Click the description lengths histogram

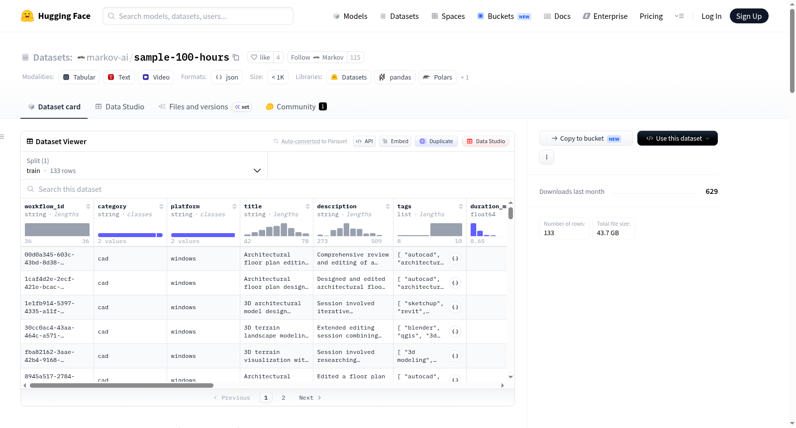350,229
